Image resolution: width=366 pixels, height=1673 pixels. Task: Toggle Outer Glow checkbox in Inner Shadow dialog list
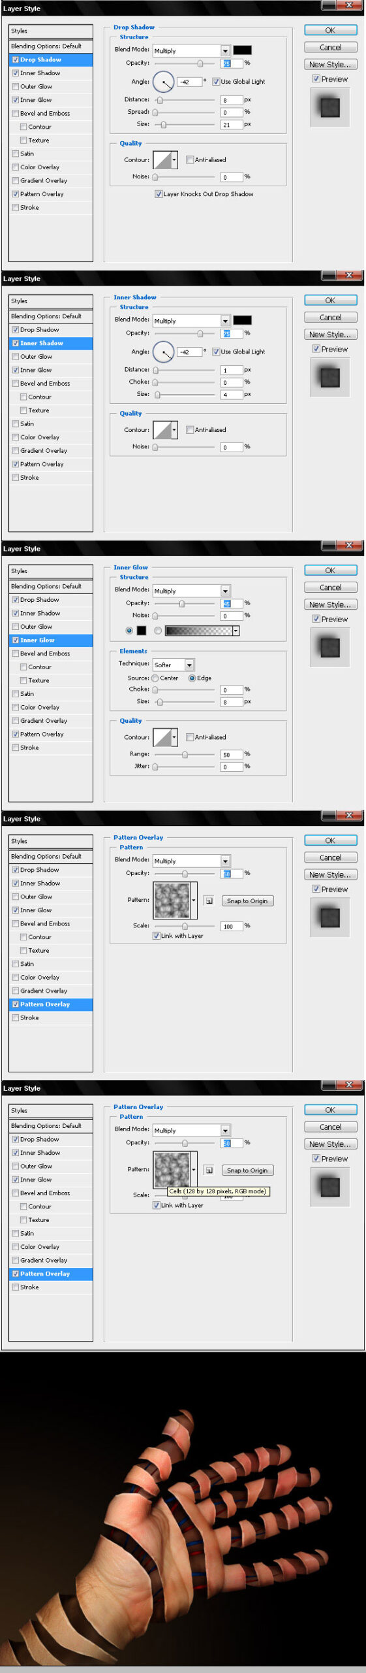(16, 357)
